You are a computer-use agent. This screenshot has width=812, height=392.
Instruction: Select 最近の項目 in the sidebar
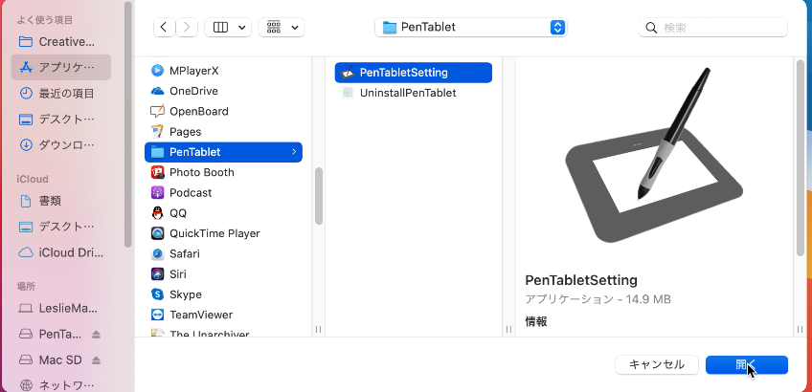(61, 94)
